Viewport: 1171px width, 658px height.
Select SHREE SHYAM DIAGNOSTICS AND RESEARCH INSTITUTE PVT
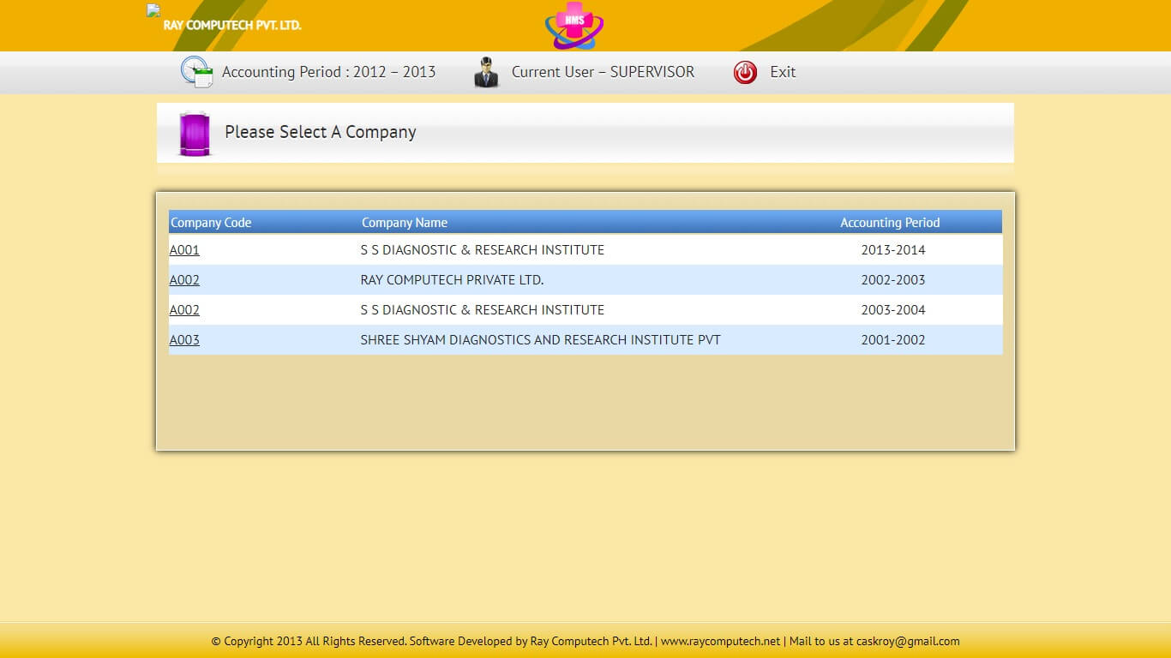(x=540, y=340)
